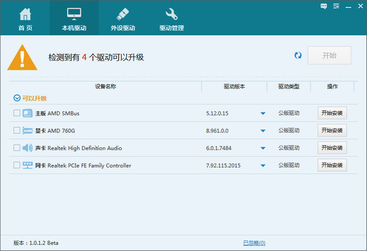The height and width of the screenshot is (251, 367).
Task: Click the network card icon for Realtek PCIe
Action: 28,166
